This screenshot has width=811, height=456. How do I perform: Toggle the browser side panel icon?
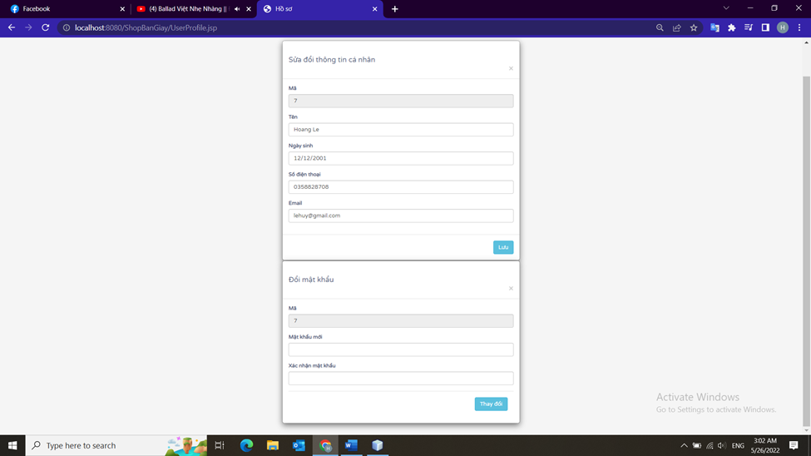point(765,28)
